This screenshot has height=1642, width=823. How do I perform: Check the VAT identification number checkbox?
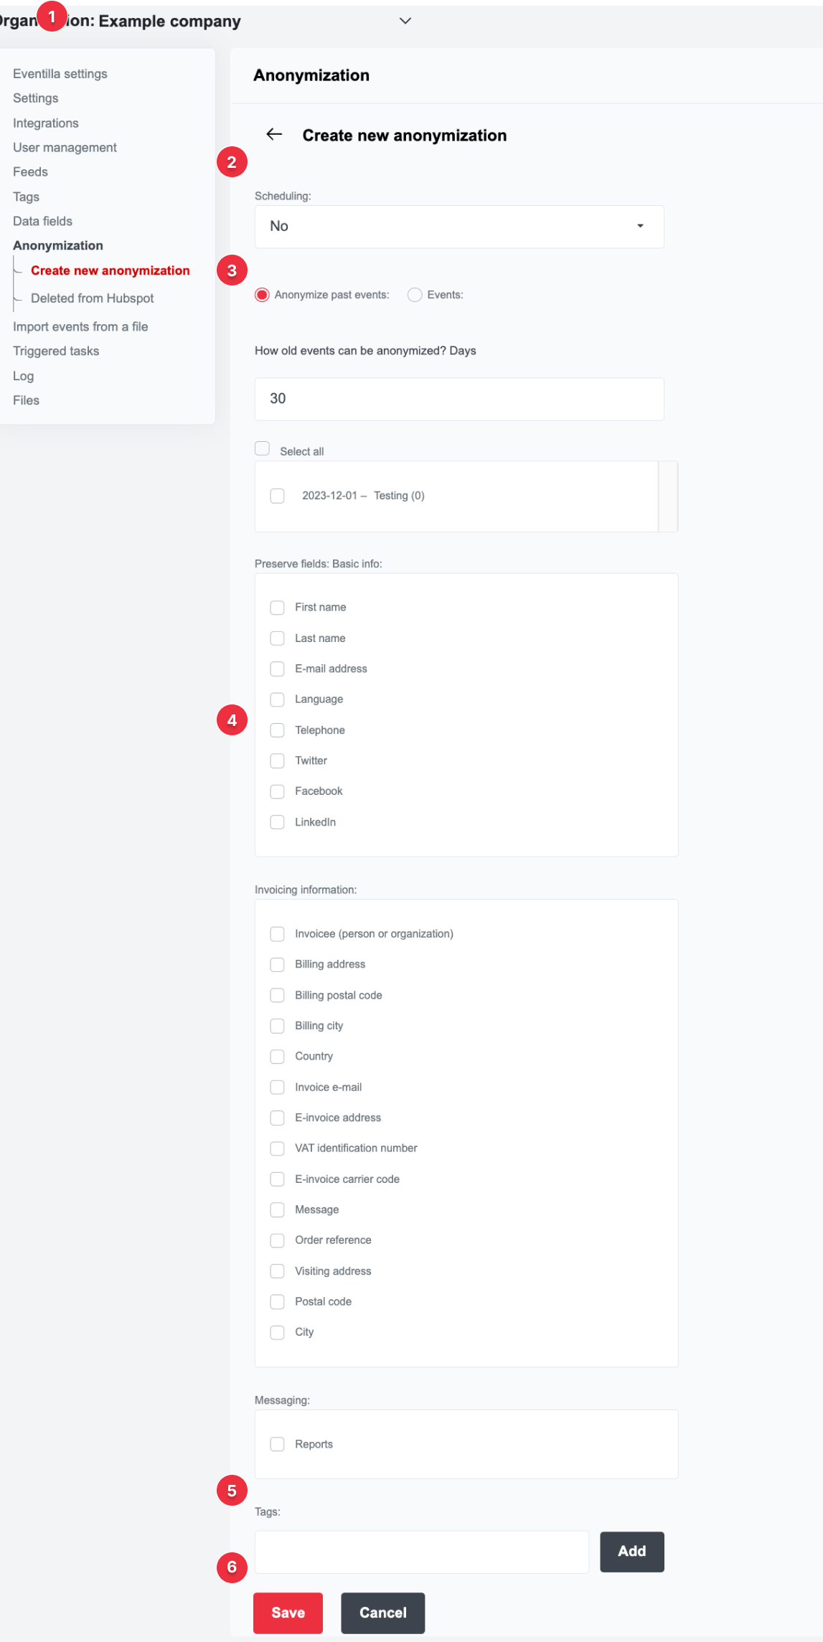click(278, 1148)
